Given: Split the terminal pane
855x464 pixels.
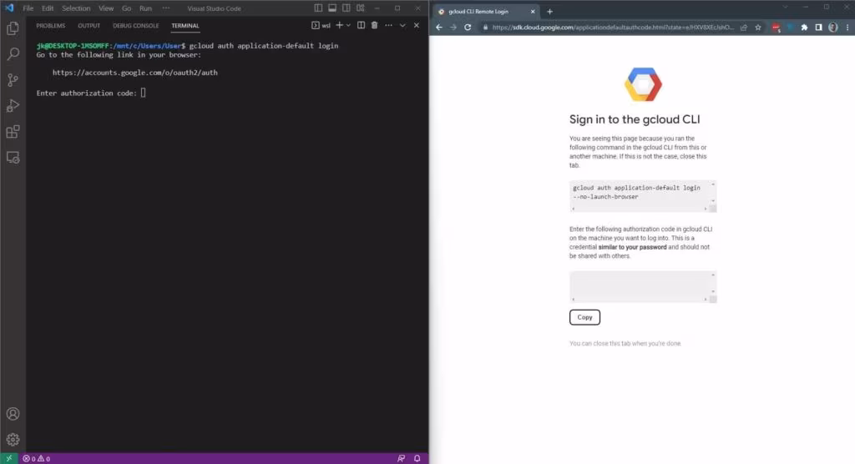Looking at the screenshot, I should 361,26.
